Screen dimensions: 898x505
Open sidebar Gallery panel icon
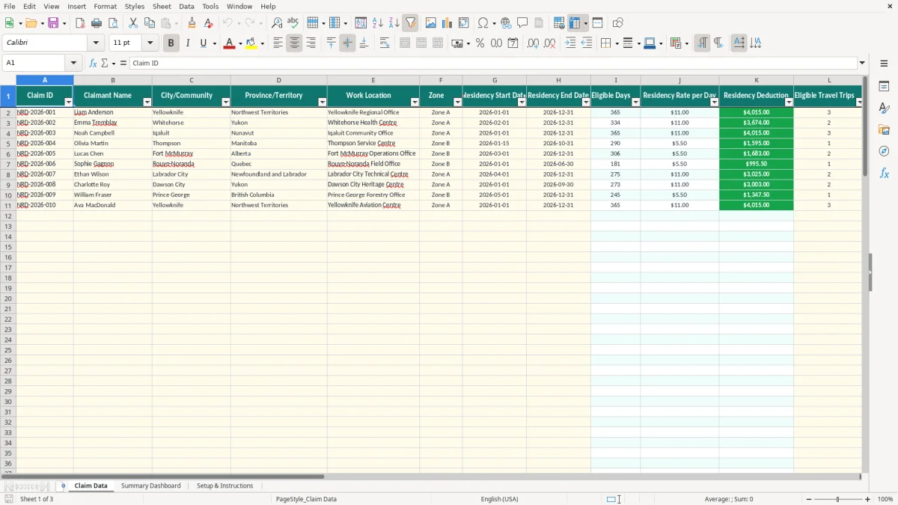coord(884,130)
